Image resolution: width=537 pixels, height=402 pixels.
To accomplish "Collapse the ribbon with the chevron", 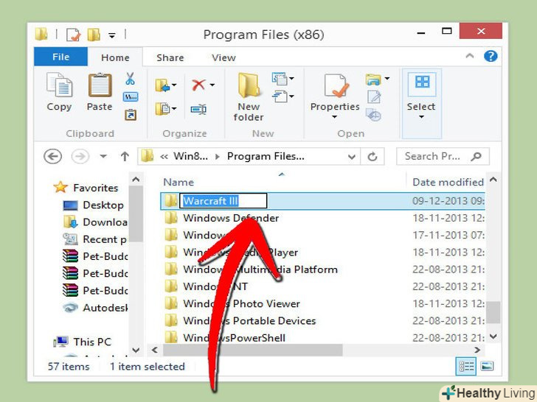I will pyautogui.click(x=470, y=56).
